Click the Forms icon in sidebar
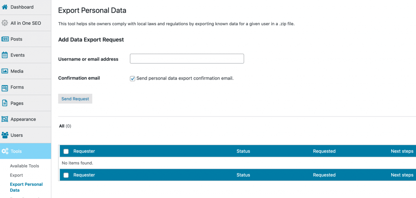The height and width of the screenshot is (198, 416). (x=4, y=88)
